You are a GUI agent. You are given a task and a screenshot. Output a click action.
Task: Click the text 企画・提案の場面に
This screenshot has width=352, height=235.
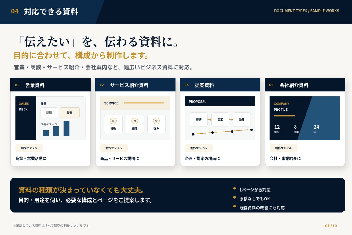point(203,159)
